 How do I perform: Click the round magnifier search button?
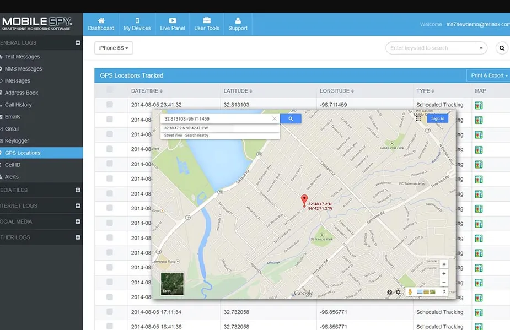(x=502, y=48)
